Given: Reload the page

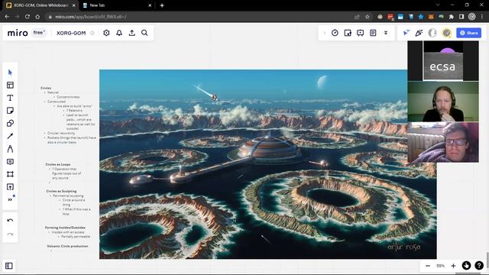Looking at the screenshot, I should (28, 17).
